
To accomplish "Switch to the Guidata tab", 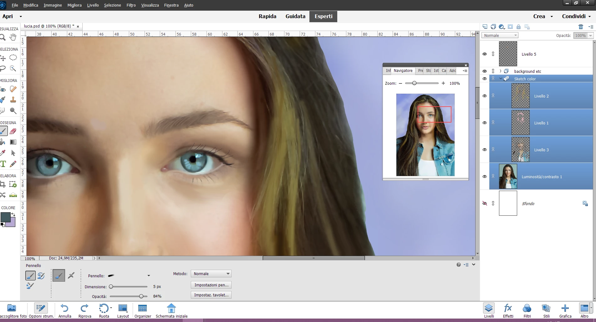I will (x=295, y=16).
